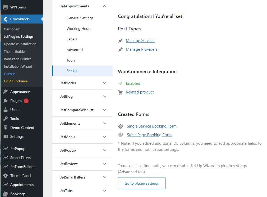
Task: Click the Settings sliders icon
Action: click(x=6, y=137)
